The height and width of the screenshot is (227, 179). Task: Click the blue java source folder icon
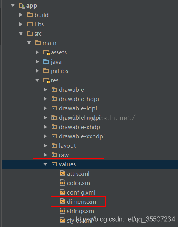point(46,61)
